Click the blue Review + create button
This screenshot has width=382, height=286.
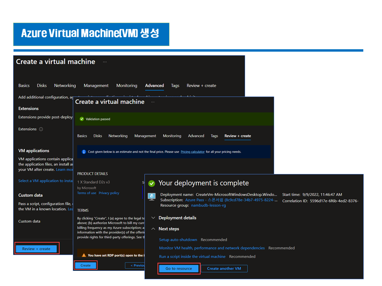(x=36, y=249)
